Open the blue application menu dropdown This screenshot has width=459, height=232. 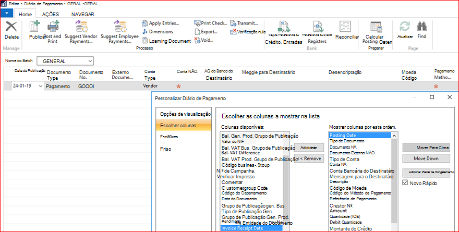tap(7, 14)
